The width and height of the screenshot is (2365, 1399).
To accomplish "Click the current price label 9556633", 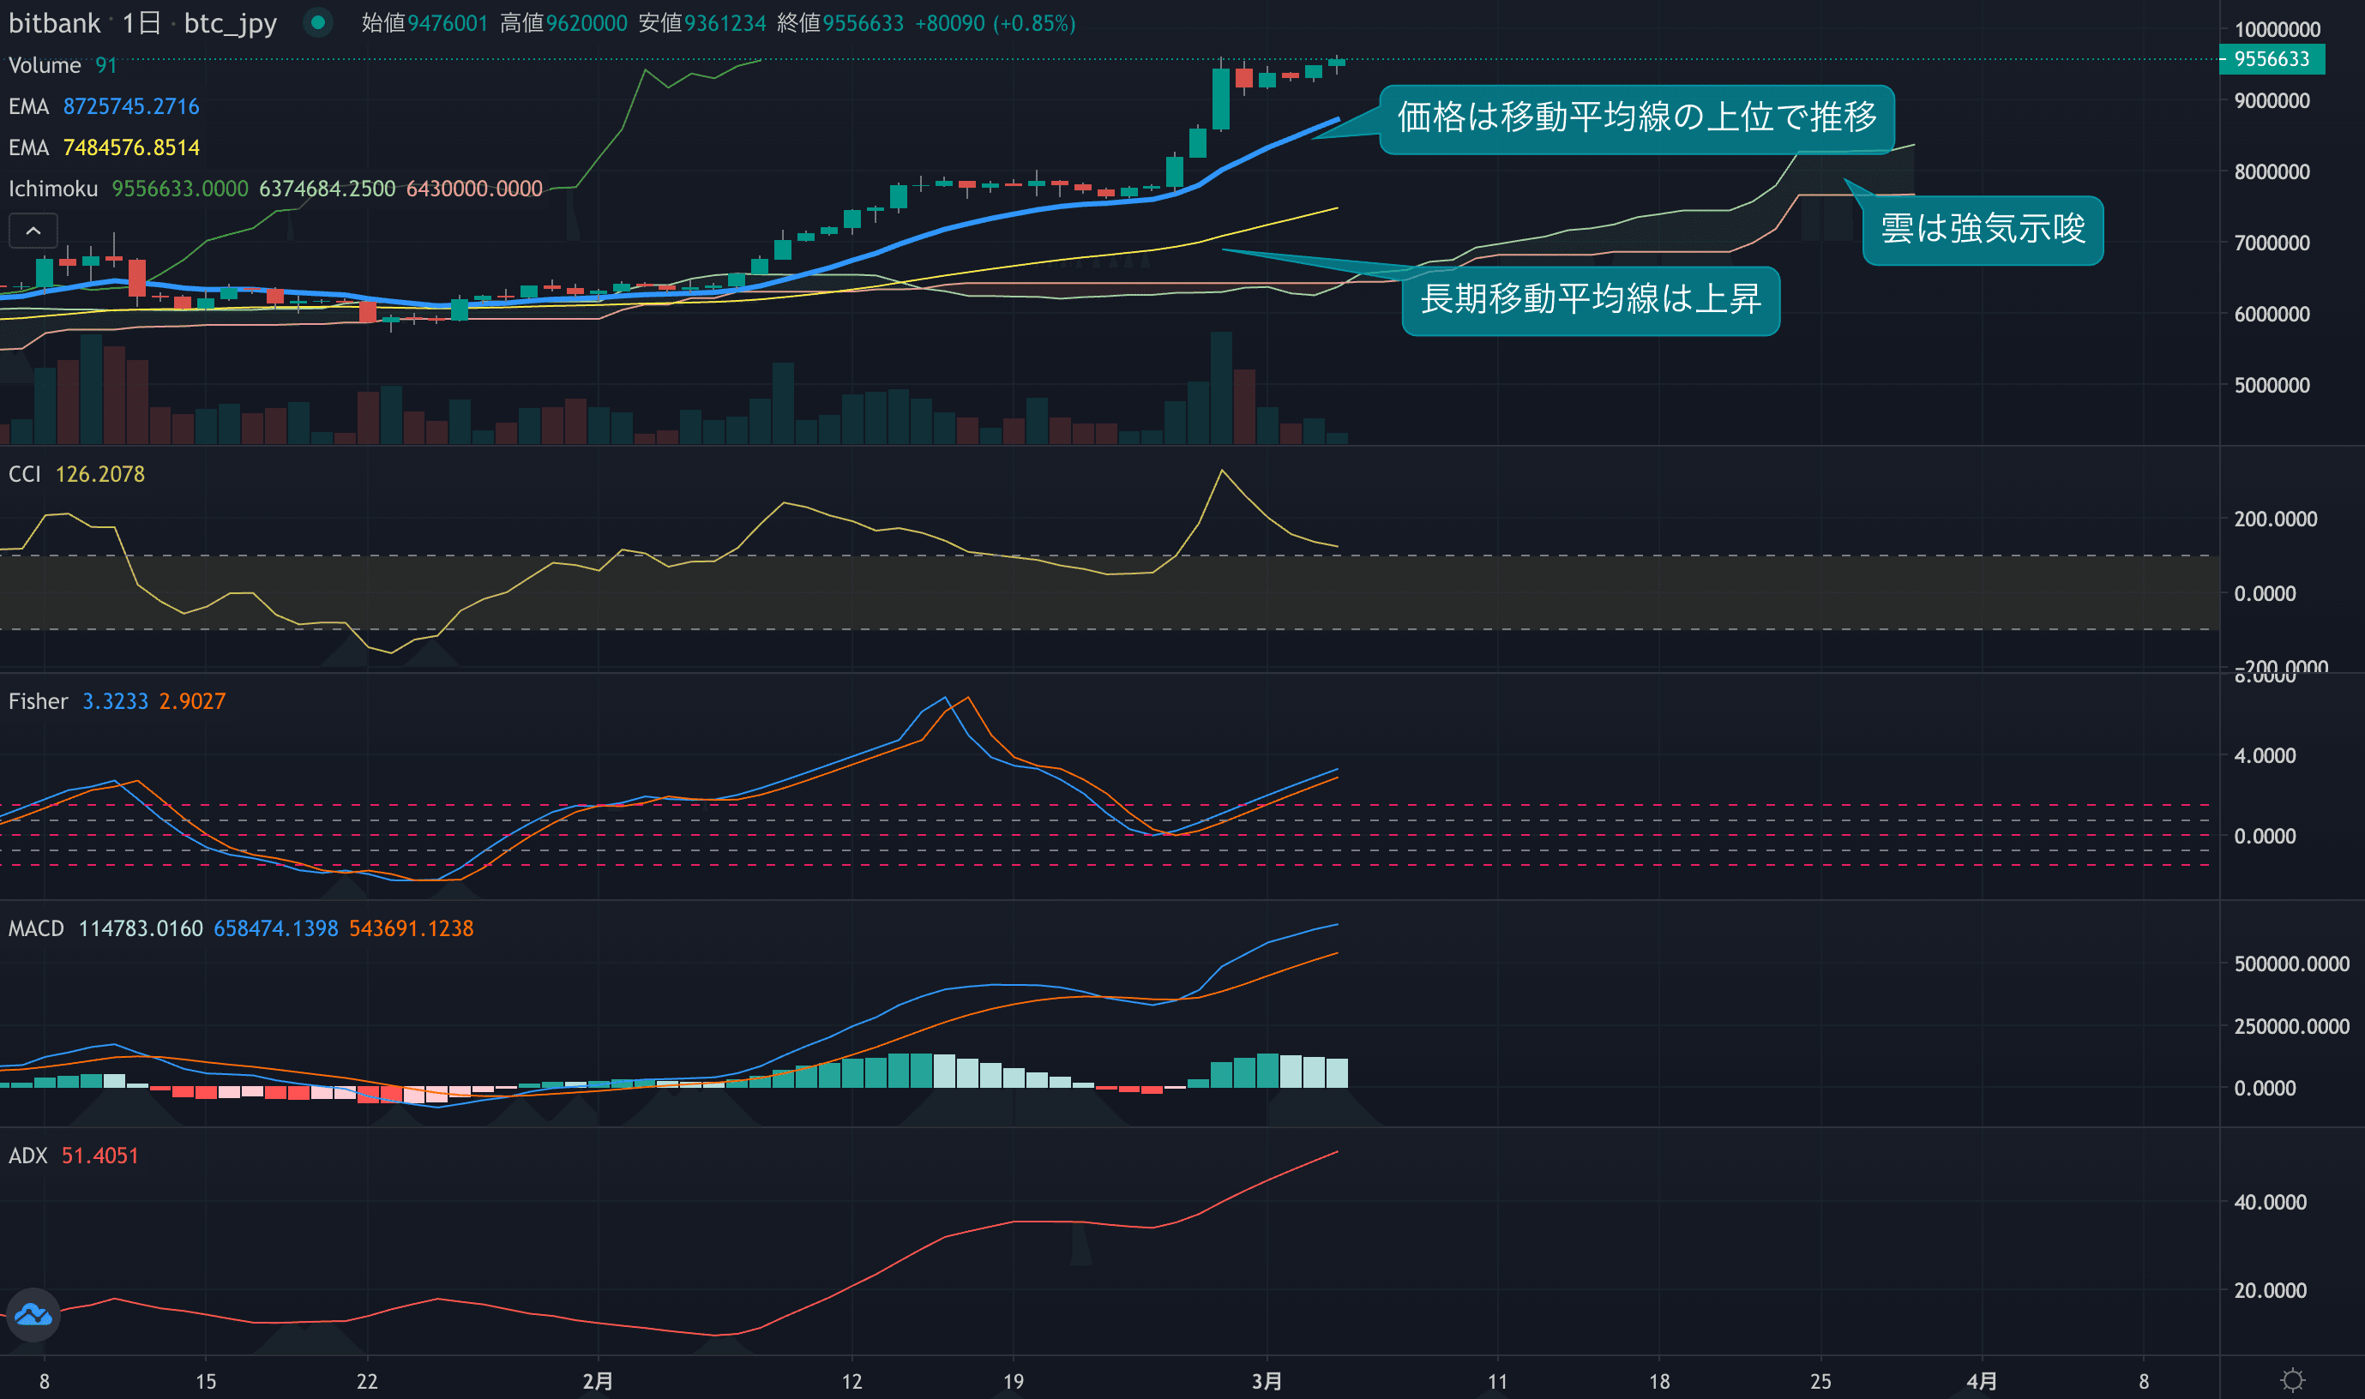I will [x=2271, y=59].
